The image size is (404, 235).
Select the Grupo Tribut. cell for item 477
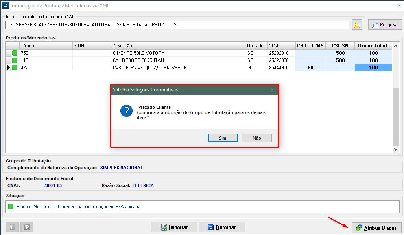click(x=373, y=68)
